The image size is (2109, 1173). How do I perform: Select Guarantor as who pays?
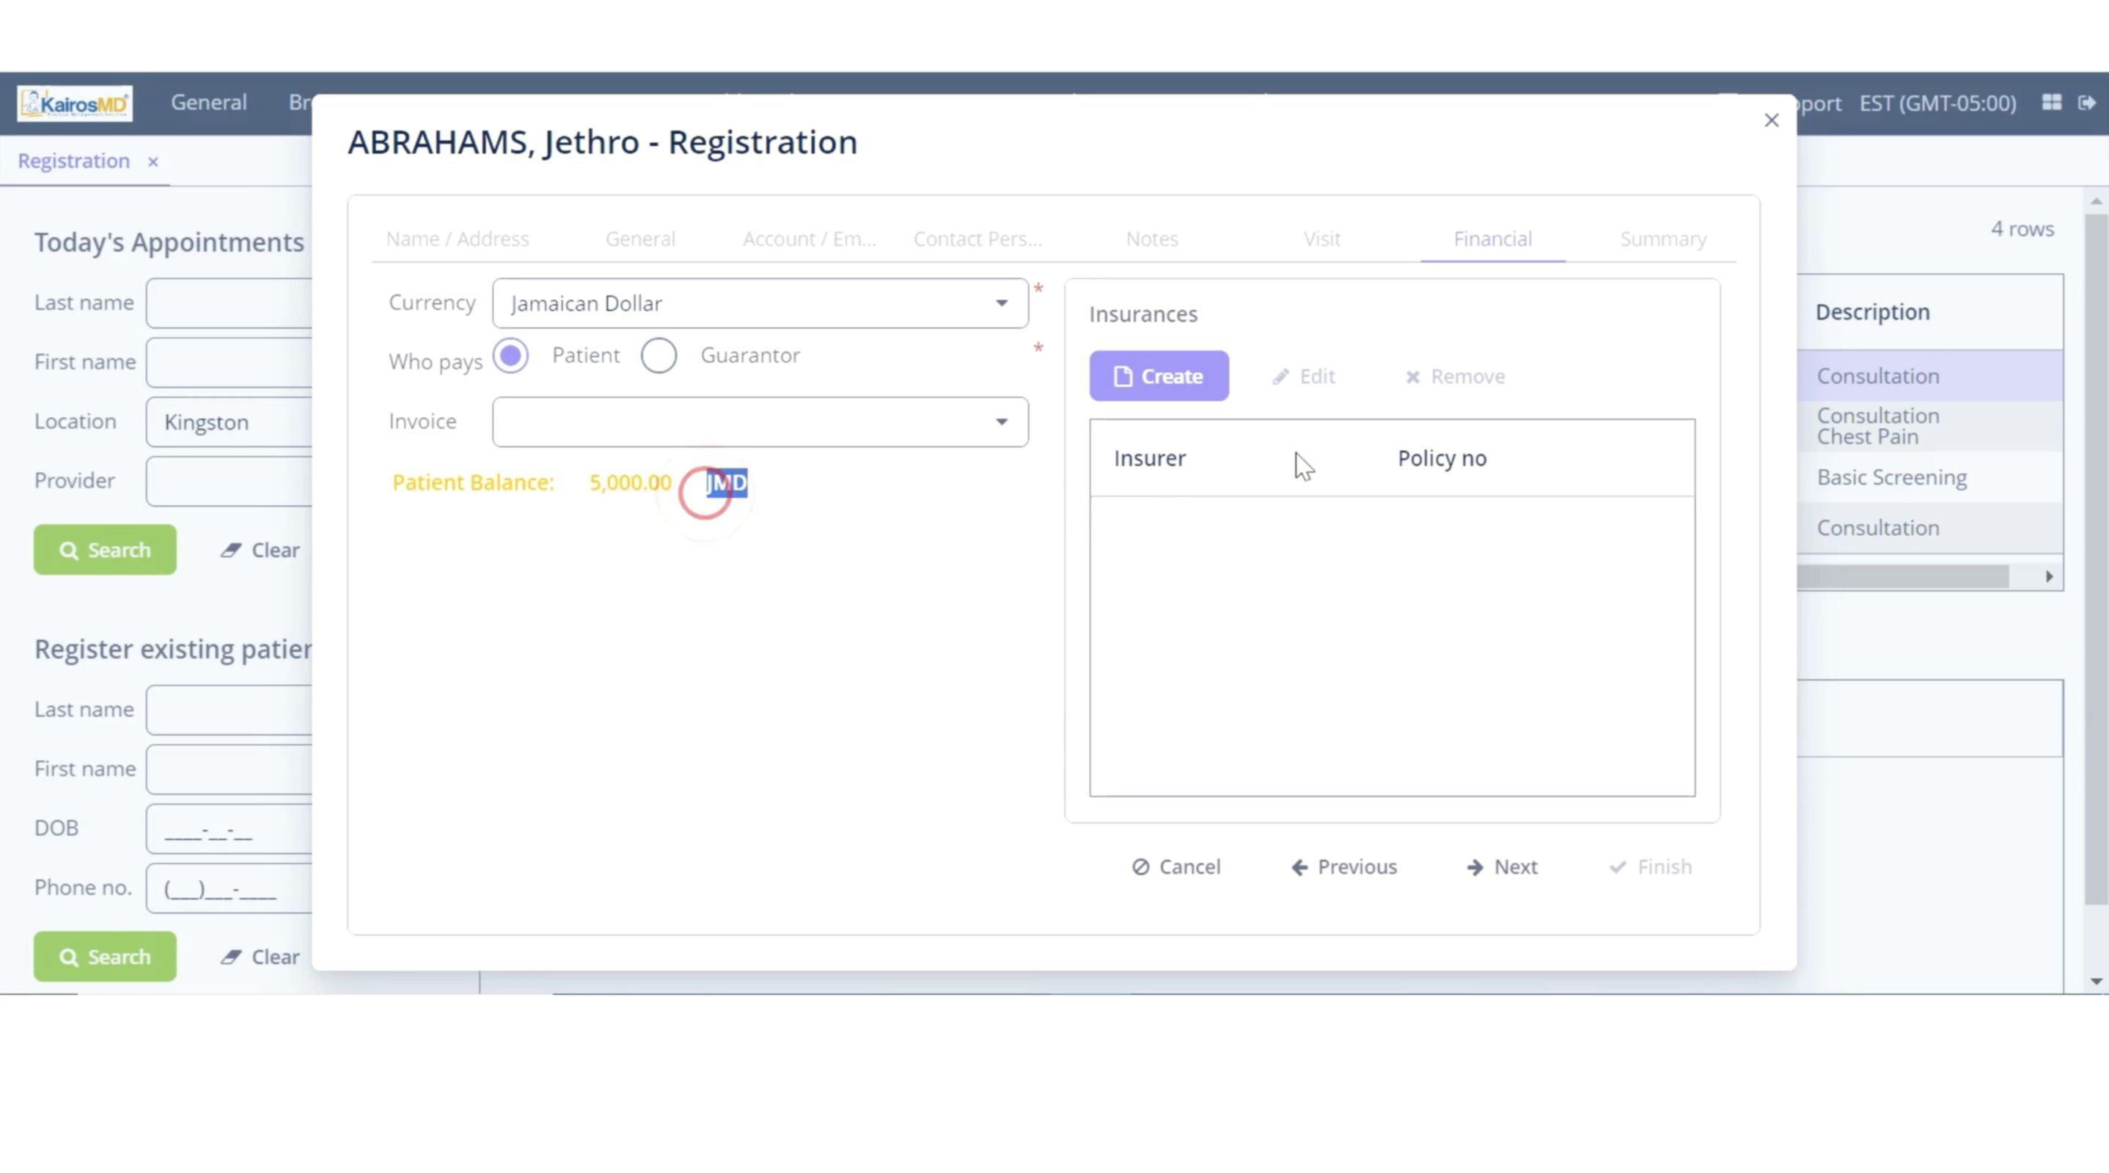click(659, 356)
